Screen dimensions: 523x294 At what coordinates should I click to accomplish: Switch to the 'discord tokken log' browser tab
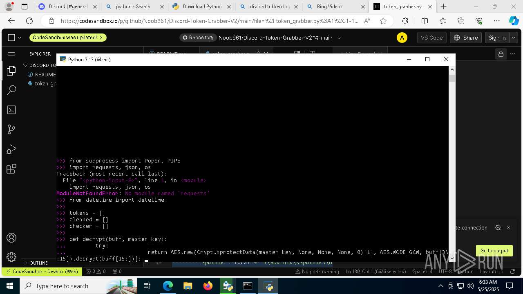click(269, 7)
